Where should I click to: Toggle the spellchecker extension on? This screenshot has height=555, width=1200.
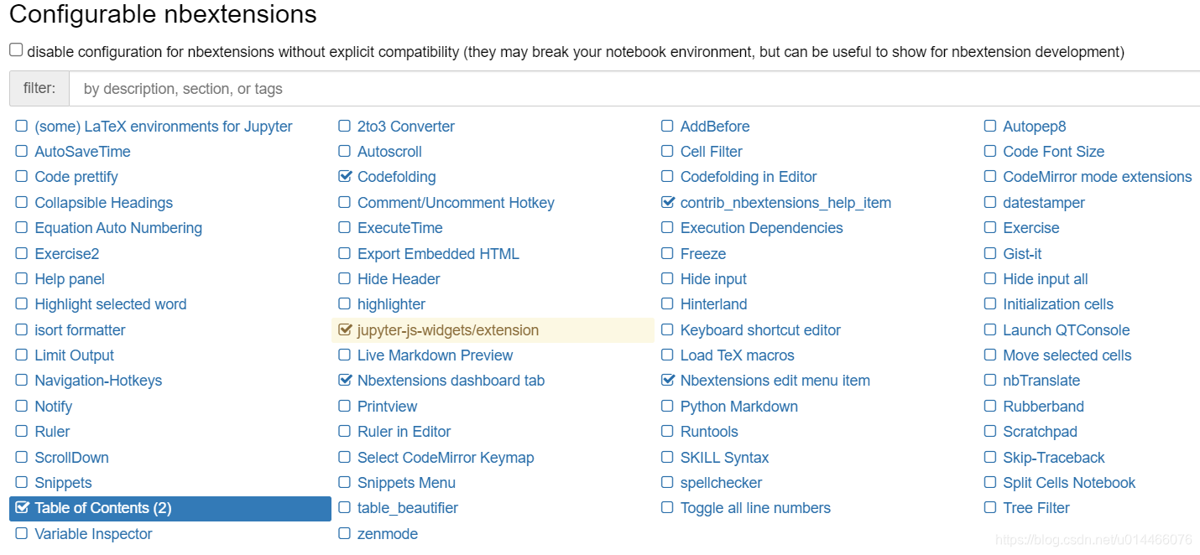(667, 482)
